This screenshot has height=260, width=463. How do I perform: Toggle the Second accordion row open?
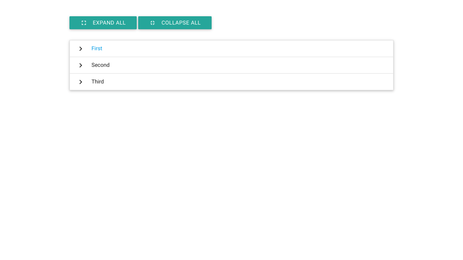[193, 65]
